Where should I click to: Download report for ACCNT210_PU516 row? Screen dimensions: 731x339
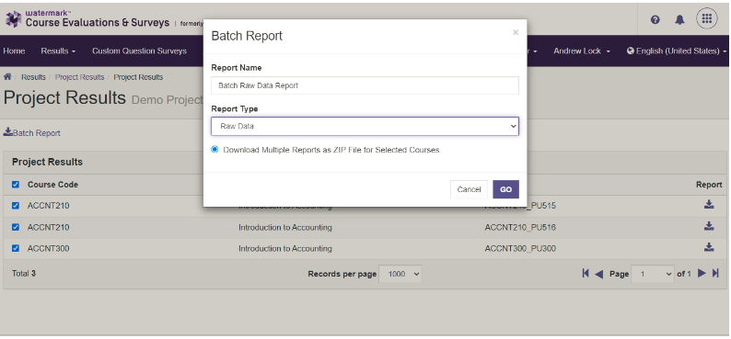click(x=709, y=227)
